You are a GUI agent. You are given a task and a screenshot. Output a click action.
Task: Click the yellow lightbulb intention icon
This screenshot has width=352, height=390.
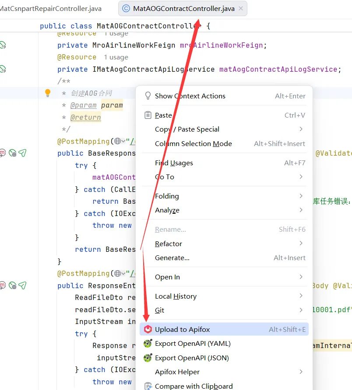tap(48, 93)
